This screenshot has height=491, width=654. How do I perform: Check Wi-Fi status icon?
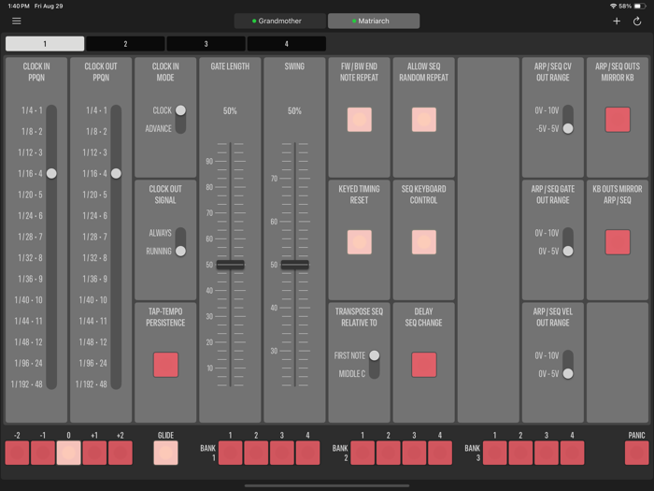click(614, 6)
